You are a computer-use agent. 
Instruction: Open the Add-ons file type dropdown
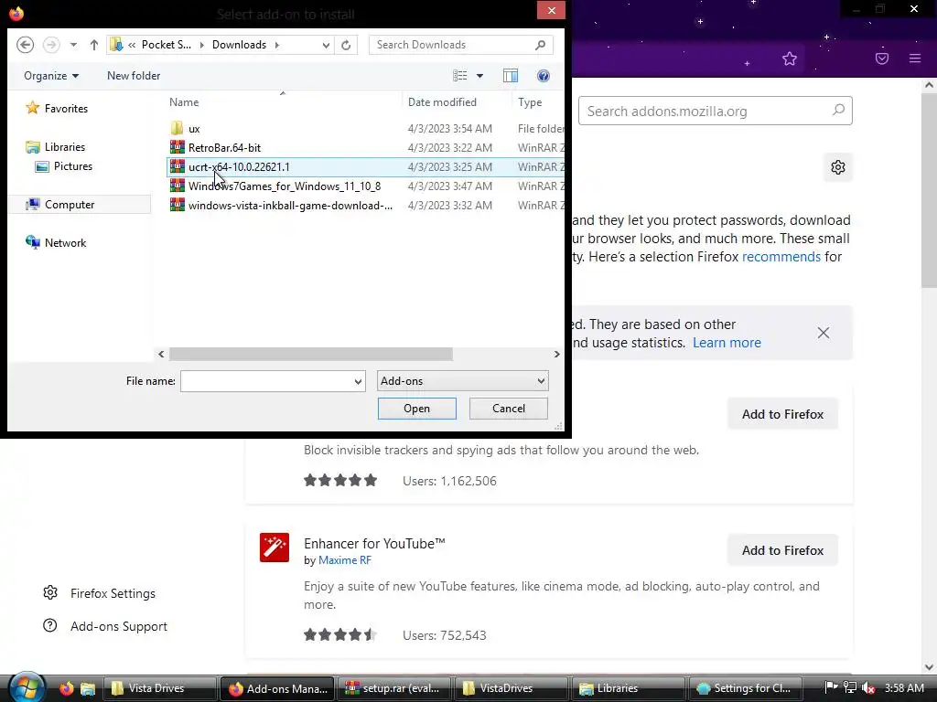pyautogui.click(x=462, y=381)
